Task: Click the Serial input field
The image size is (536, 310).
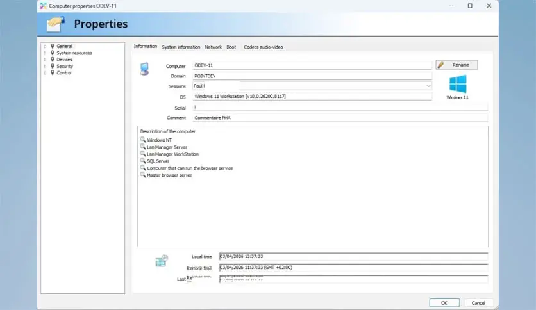Action: click(x=340, y=107)
